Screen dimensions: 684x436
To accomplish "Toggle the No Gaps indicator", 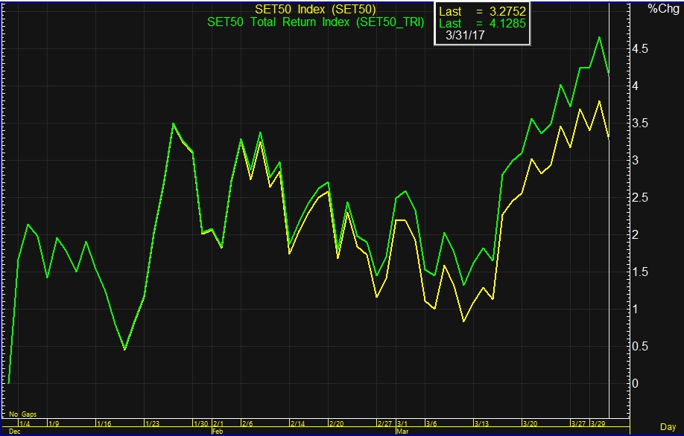I will point(22,414).
